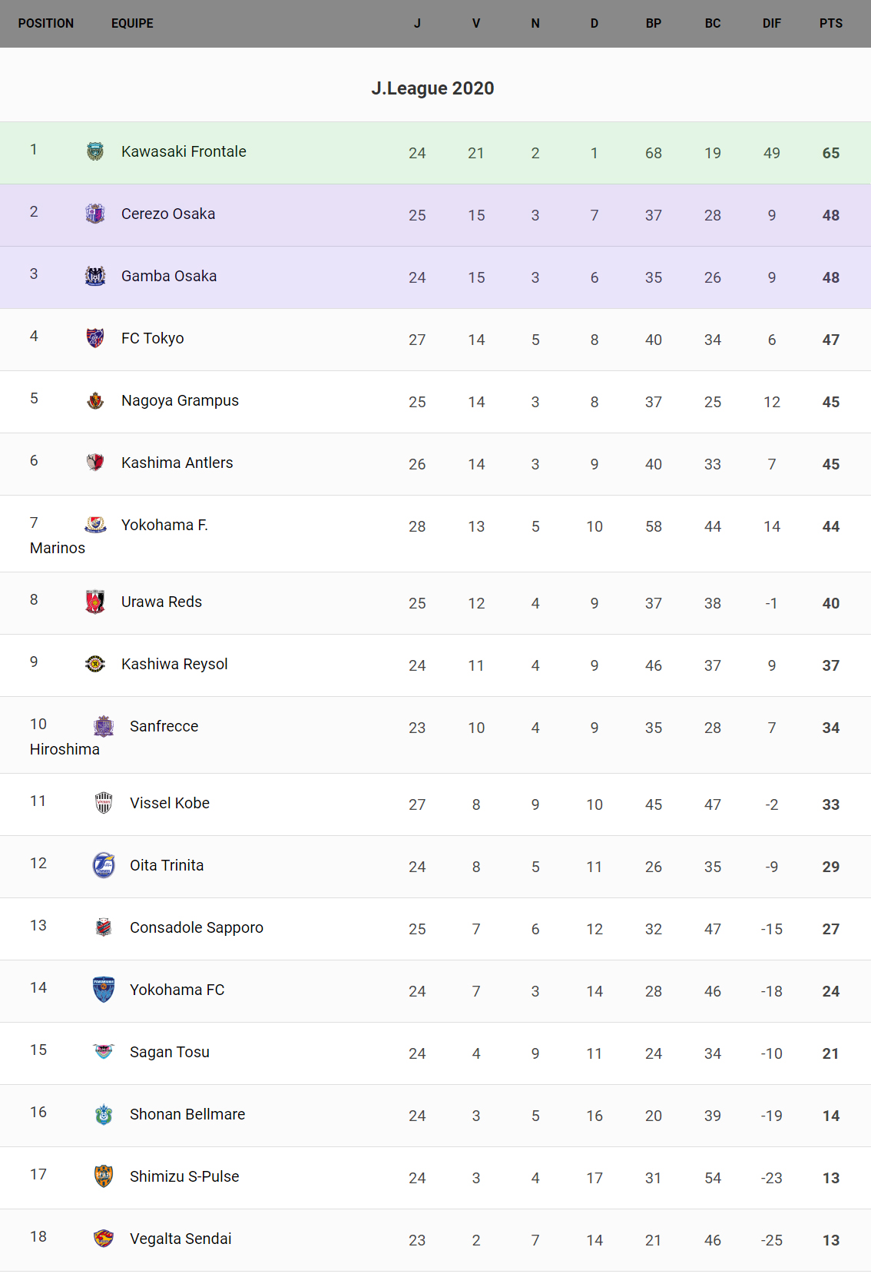Click the Cerezo Osaka club logo
This screenshot has height=1277, width=871.
tap(95, 214)
